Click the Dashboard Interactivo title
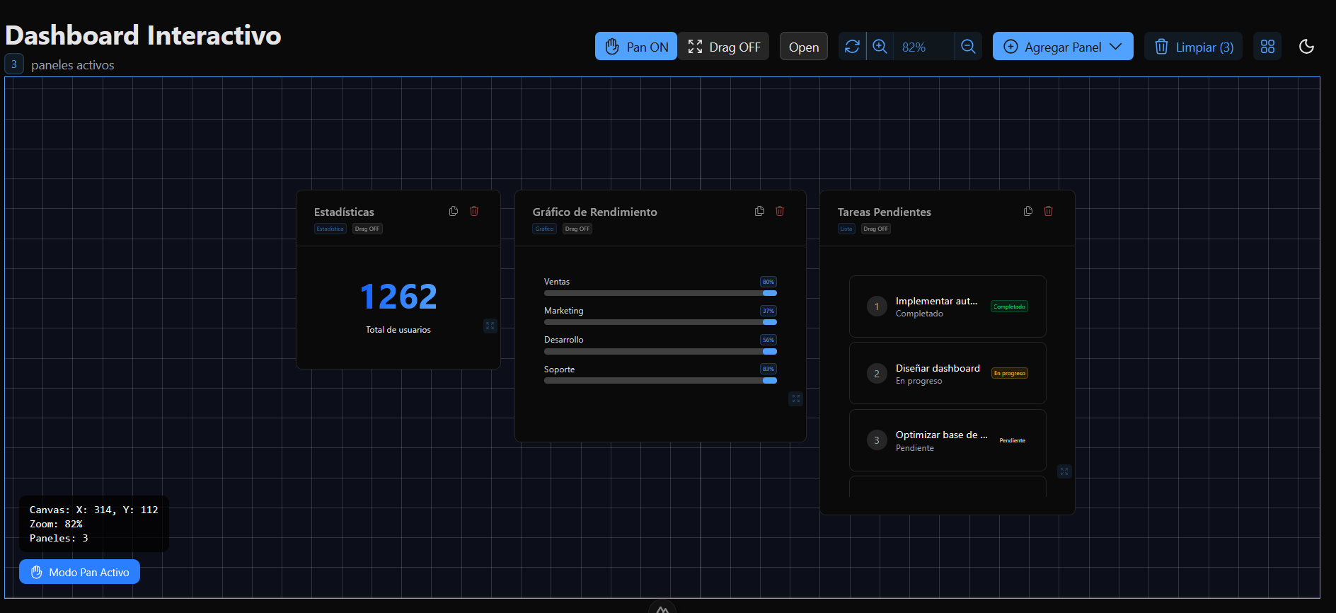 tap(143, 35)
